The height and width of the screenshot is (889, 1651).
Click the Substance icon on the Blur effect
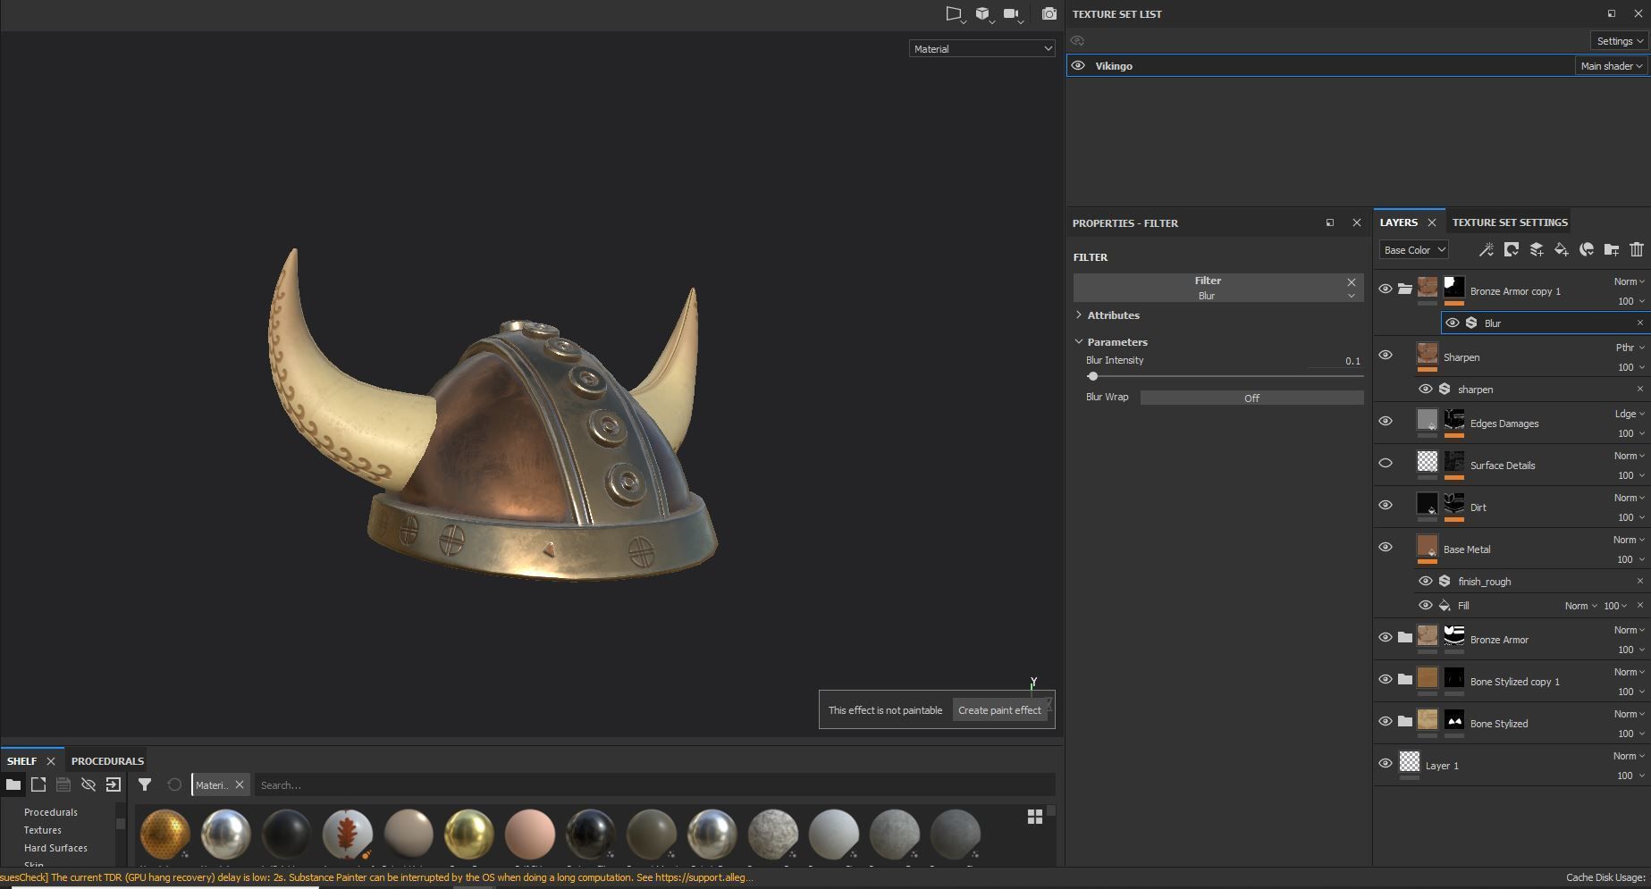[x=1471, y=323]
